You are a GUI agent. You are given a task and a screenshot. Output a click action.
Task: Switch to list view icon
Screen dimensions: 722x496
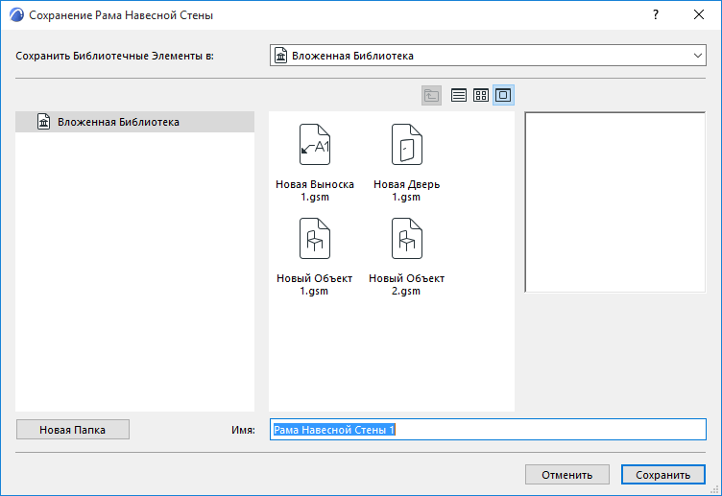[459, 95]
